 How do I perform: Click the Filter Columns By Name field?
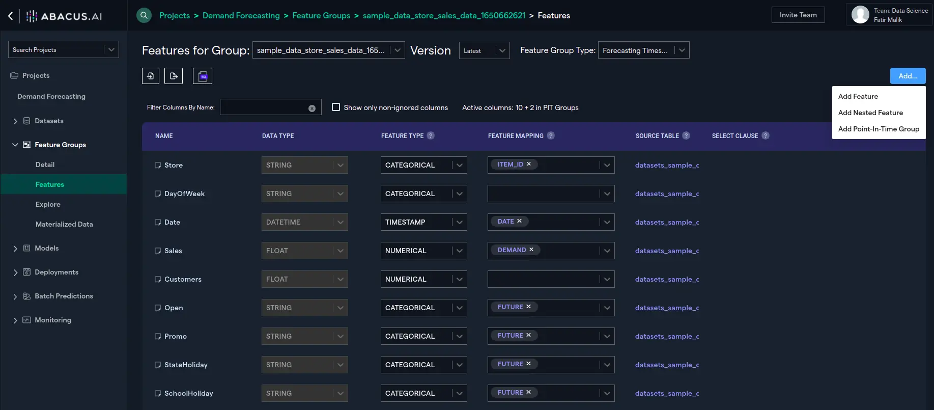point(263,107)
